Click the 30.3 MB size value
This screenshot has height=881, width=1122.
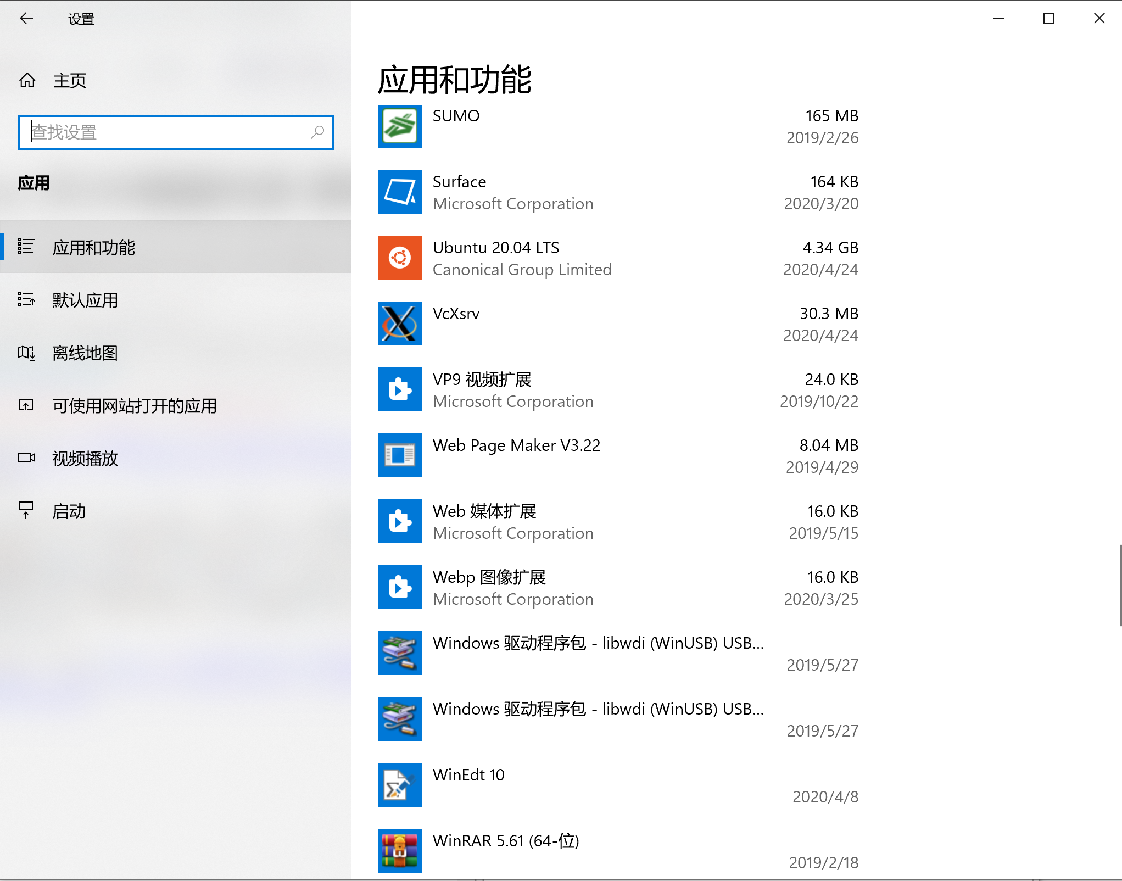tap(829, 314)
